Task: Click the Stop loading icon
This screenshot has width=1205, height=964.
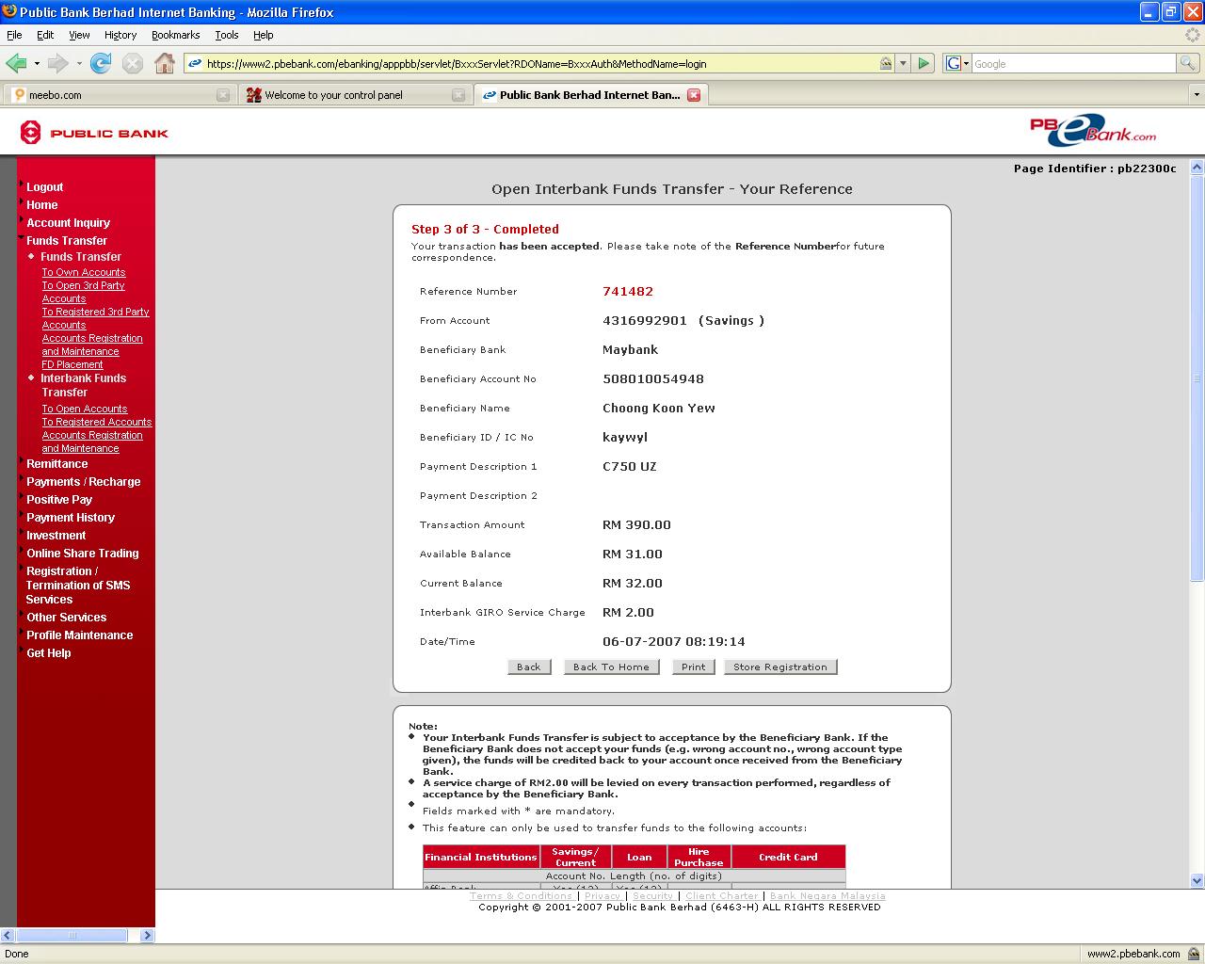Action: click(x=133, y=63)
